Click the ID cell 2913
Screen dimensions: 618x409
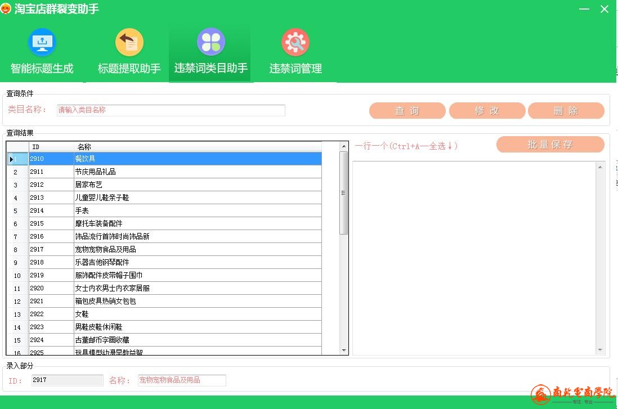tap(51, 198)
